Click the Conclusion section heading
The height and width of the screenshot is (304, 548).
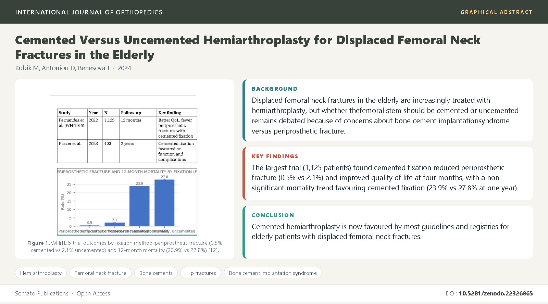(x=273, y=215)
